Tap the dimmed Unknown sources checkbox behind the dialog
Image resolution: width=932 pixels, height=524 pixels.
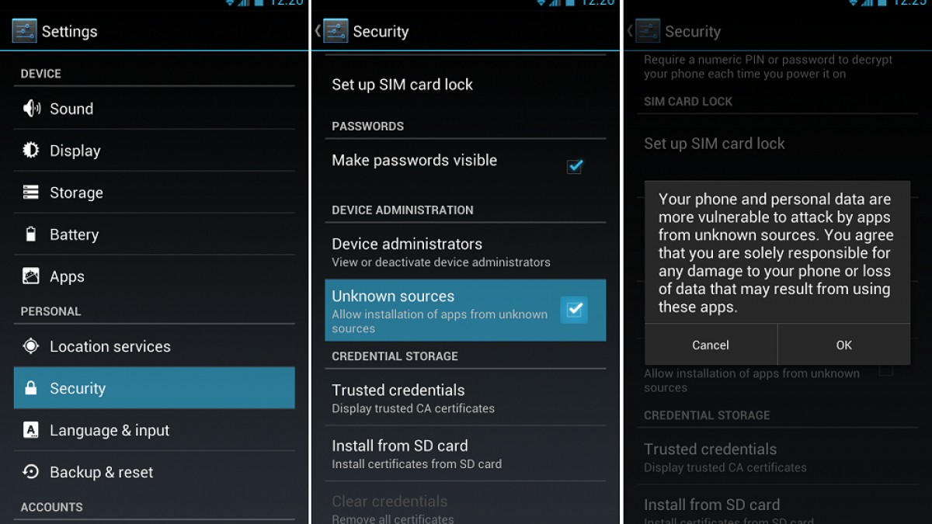pyautogui.click(x=885, y=370)
